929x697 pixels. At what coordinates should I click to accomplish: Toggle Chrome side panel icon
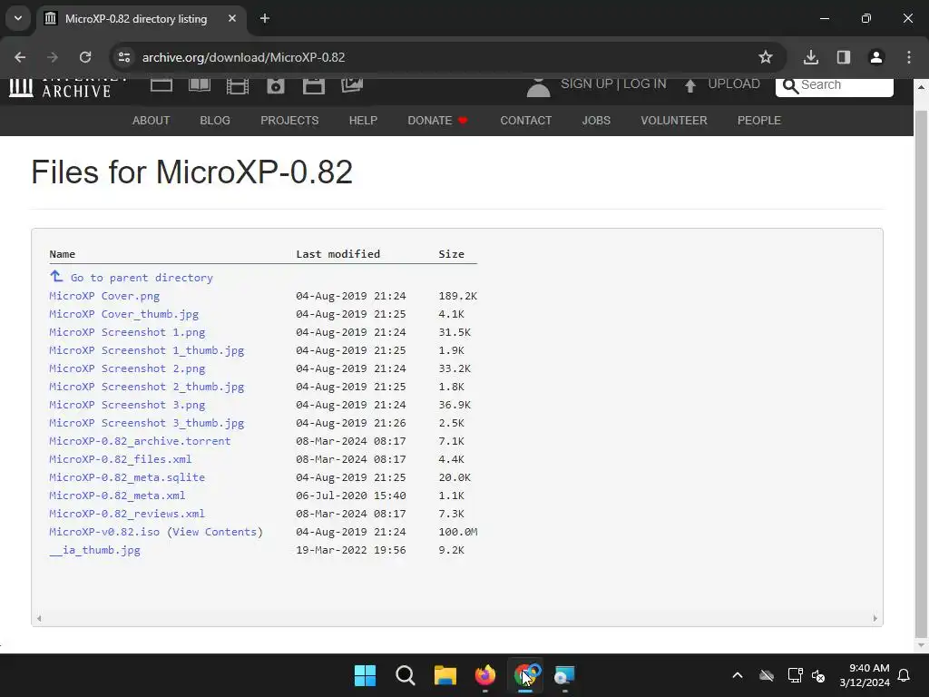(844, 57)
